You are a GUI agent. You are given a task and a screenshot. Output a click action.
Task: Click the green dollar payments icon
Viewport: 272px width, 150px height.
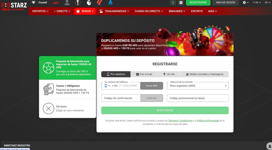click(173, 3)
